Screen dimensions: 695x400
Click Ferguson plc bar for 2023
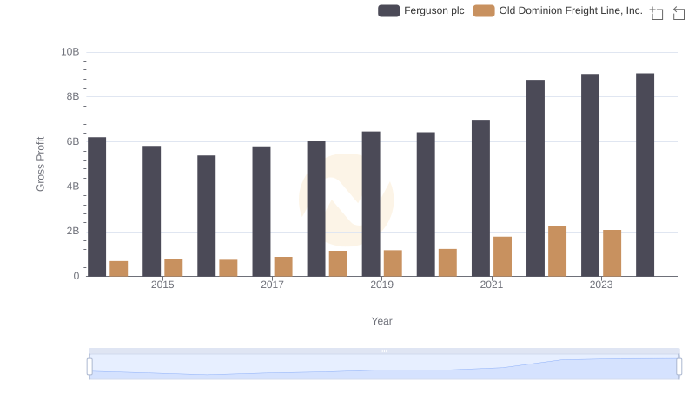[591, 175]
